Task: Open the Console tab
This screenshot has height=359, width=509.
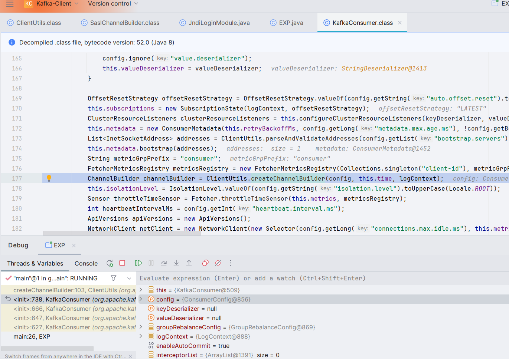Action: [x=86, y=263]
